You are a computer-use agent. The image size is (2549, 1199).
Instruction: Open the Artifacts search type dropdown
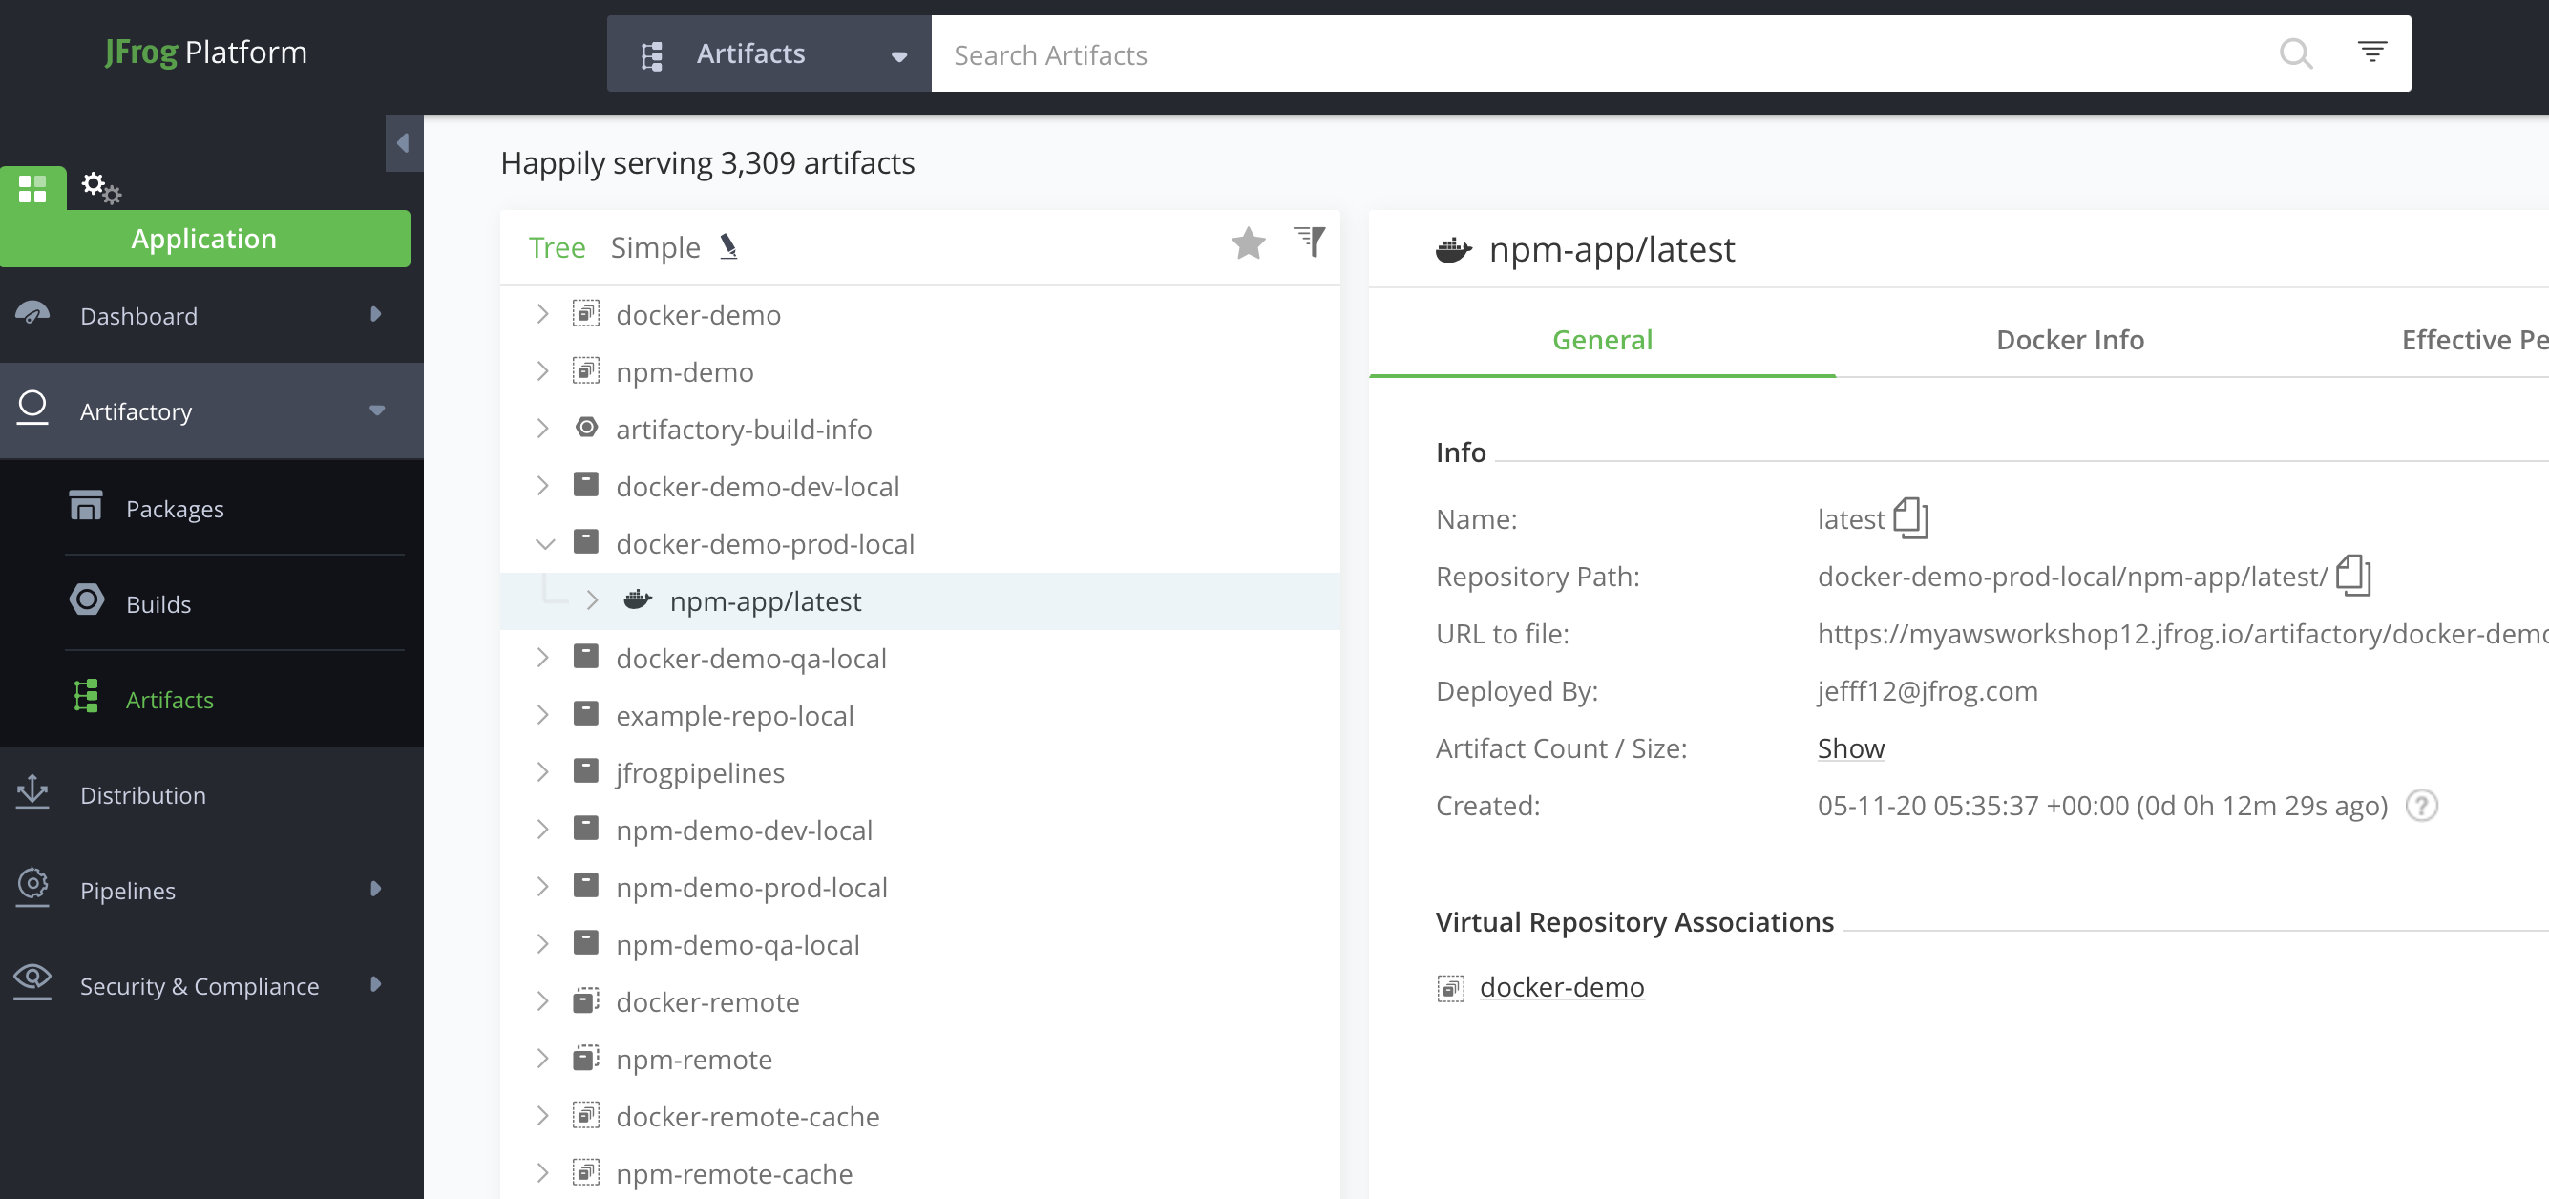(768, 53)
